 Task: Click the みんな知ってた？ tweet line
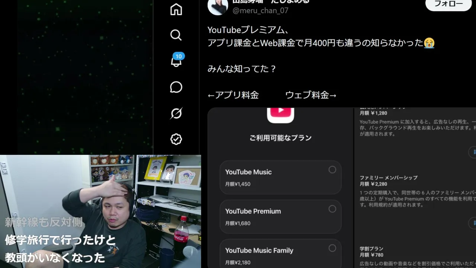point(242,69)
